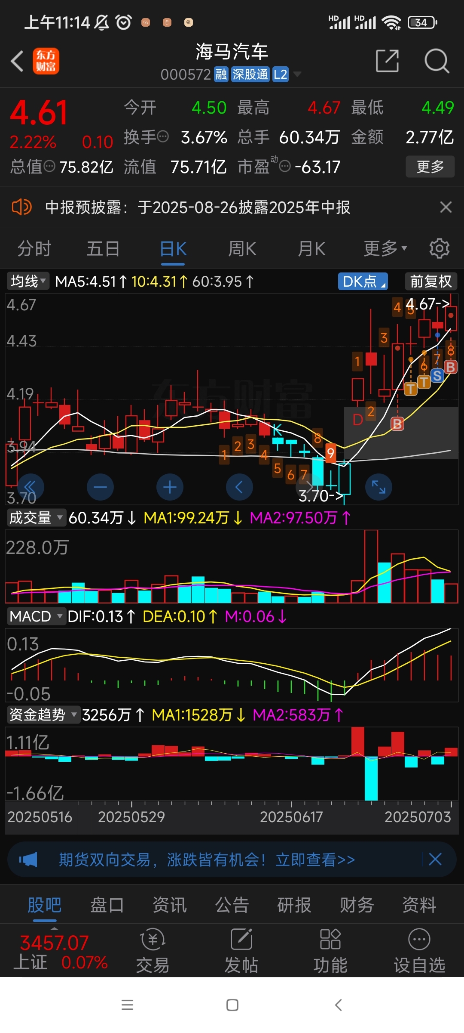Viewport: 464px width, 1033px height.
Task: Tap info icon next to 换手
Action: pyautogui.click(x=163, y=137)
